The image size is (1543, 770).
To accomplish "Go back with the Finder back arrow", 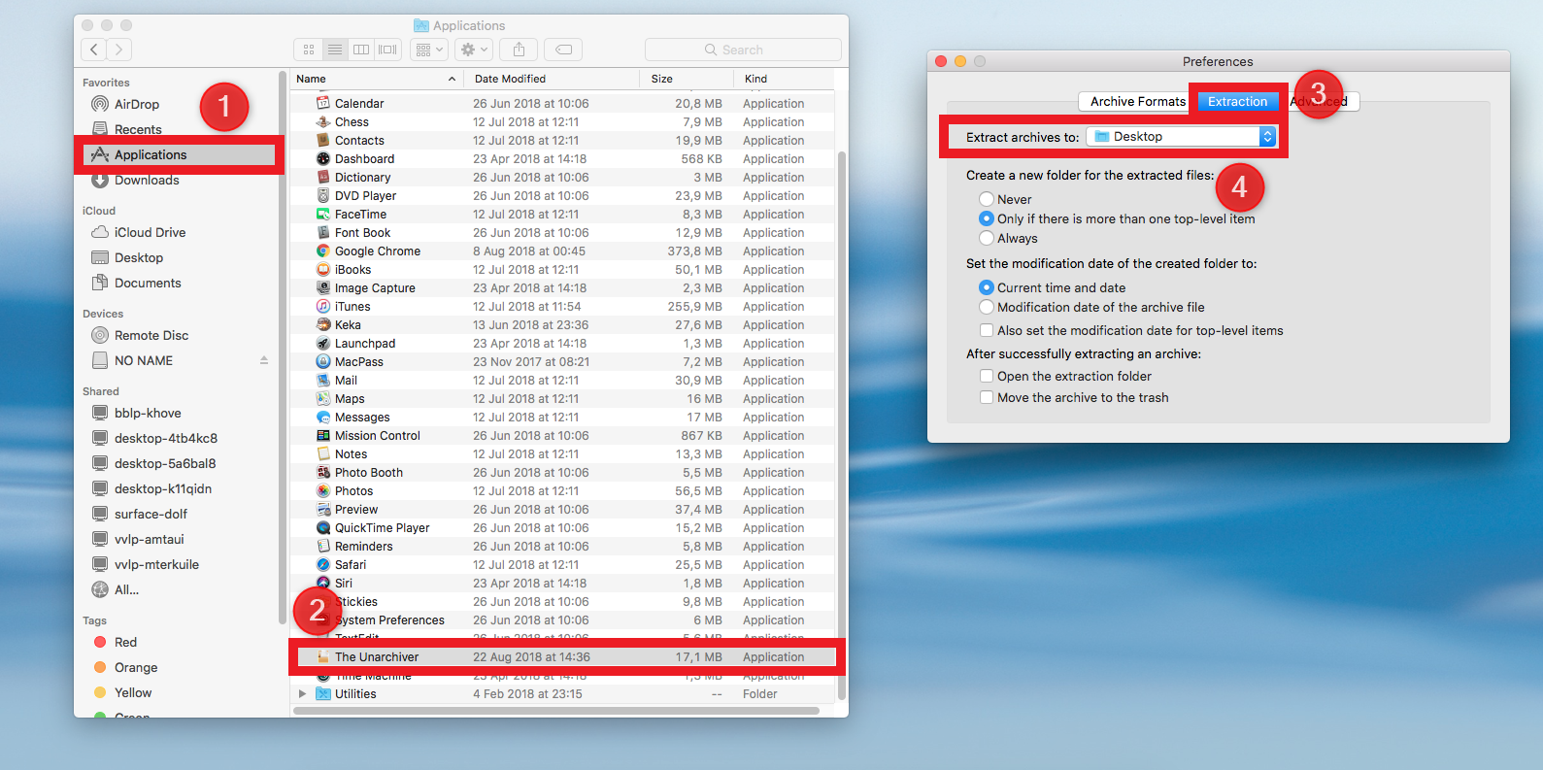I will click(94, 50).
